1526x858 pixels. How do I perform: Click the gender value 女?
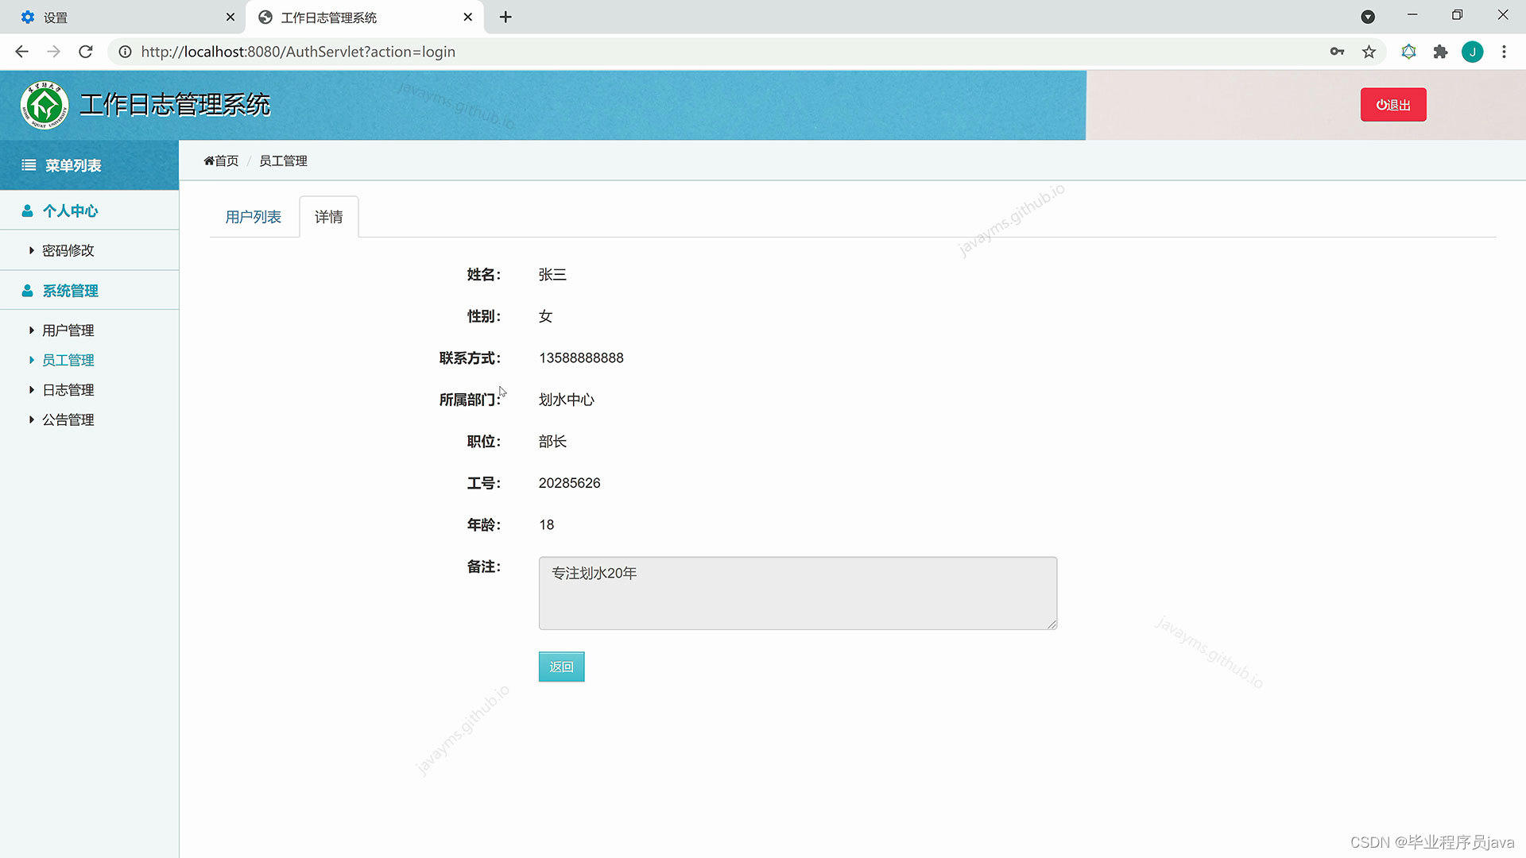click(x=545, y=316)
